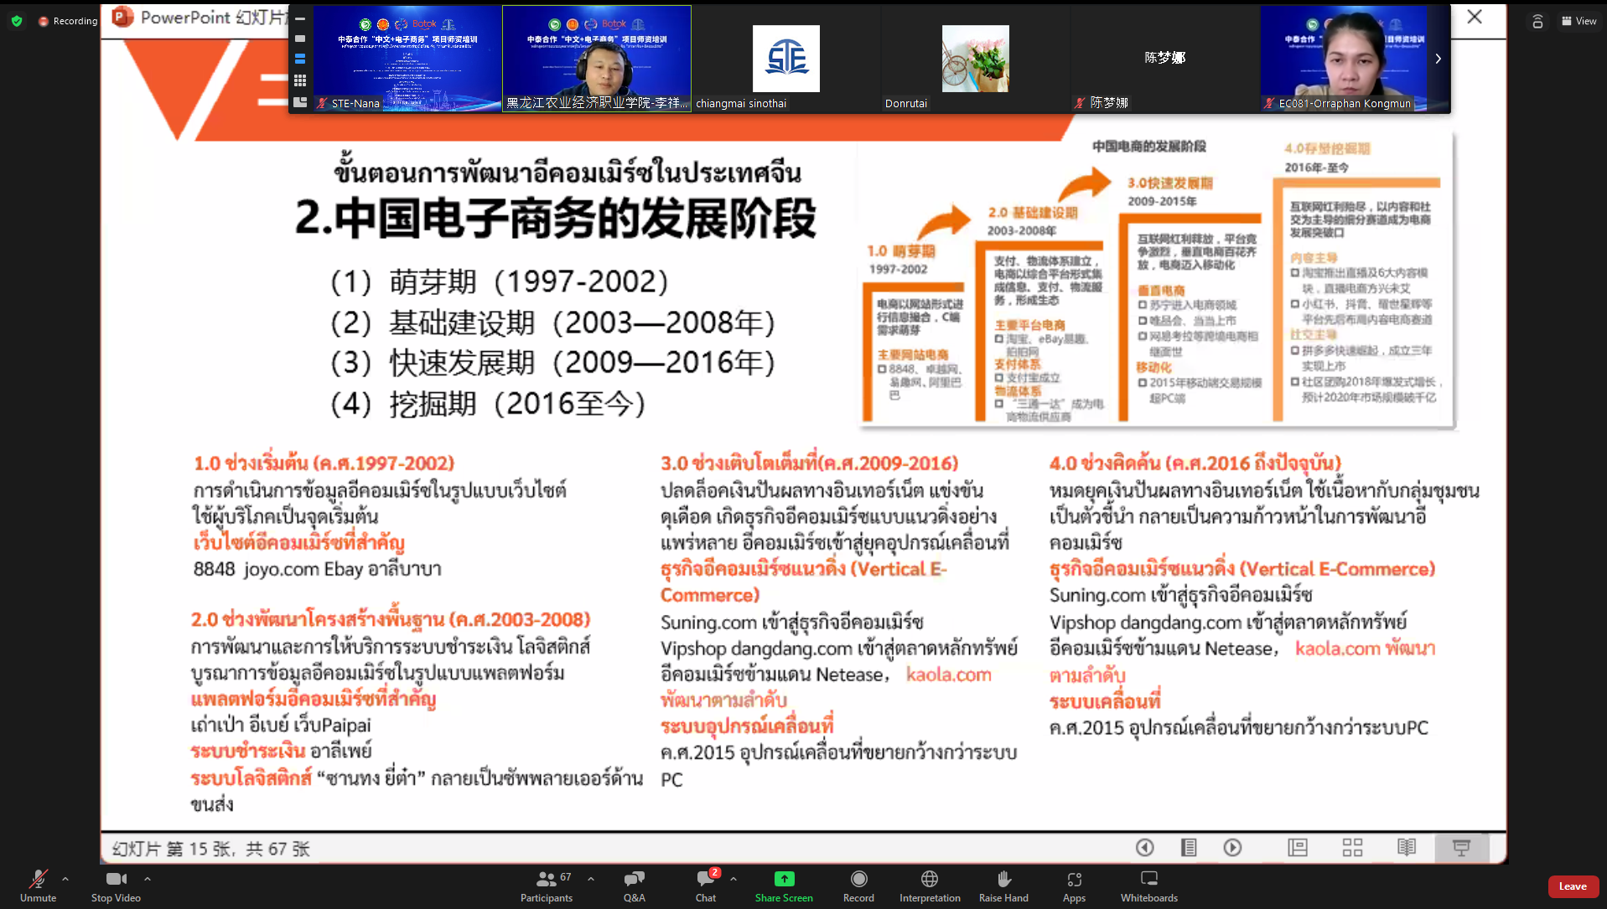Click the text 8848 joyo.com Ebay

tap(278, 569)
